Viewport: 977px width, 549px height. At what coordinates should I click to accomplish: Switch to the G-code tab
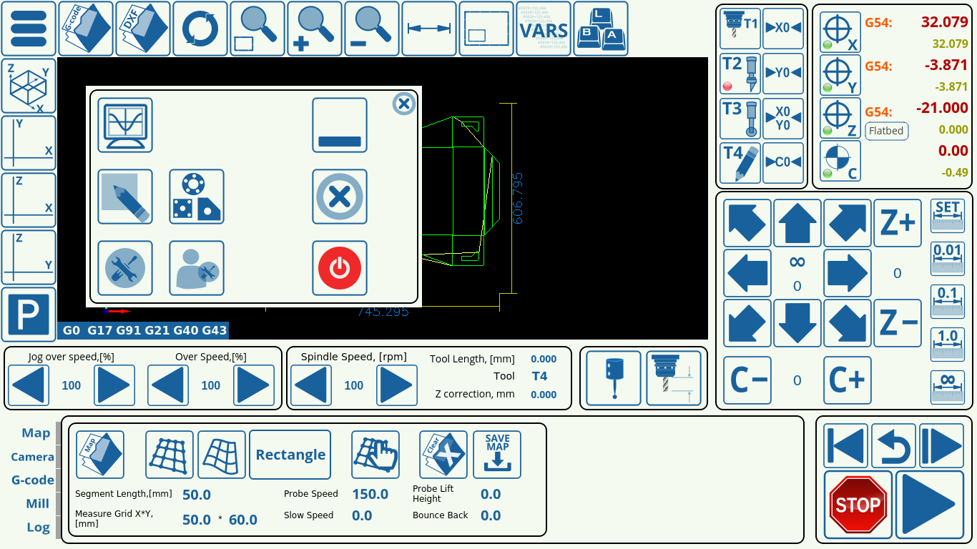tap(33, 480)
